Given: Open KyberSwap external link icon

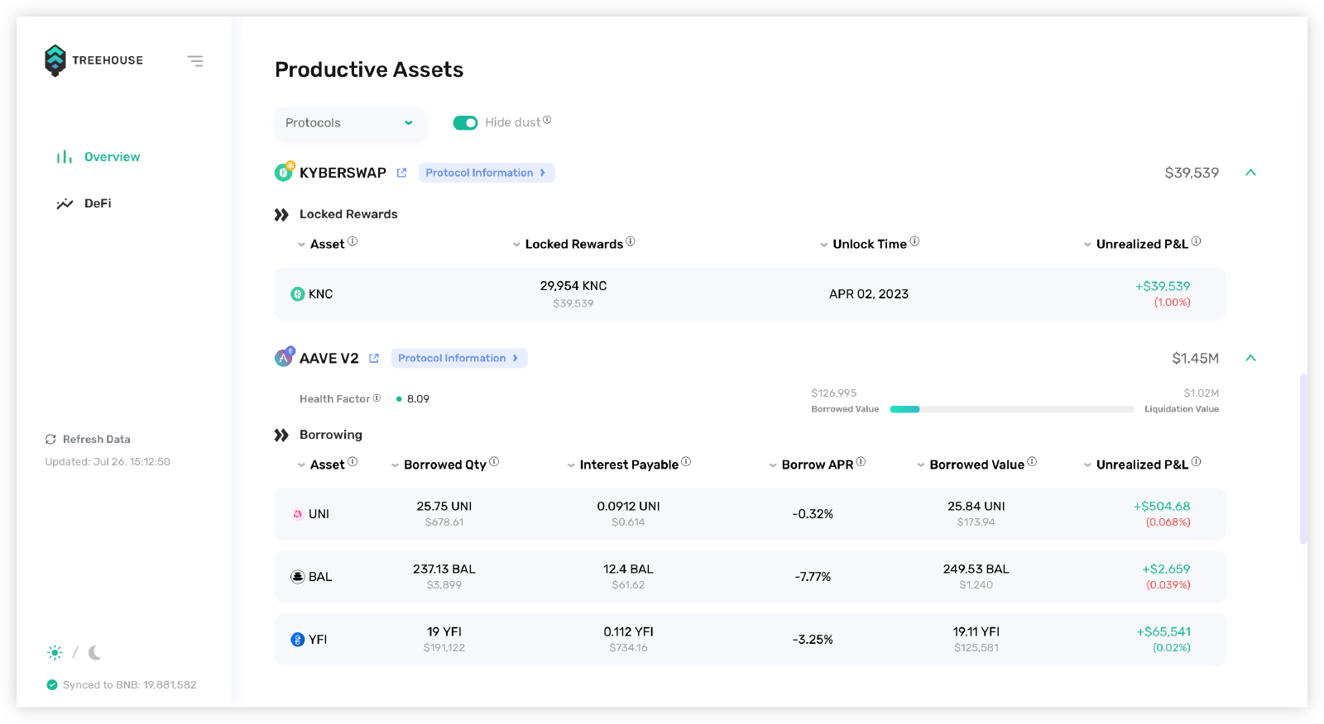Looking at the screenshot, I should coord(401,173).
